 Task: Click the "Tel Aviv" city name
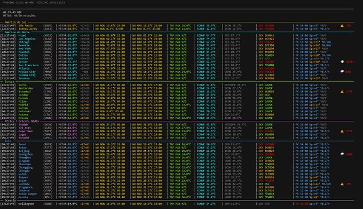[25, 128]
